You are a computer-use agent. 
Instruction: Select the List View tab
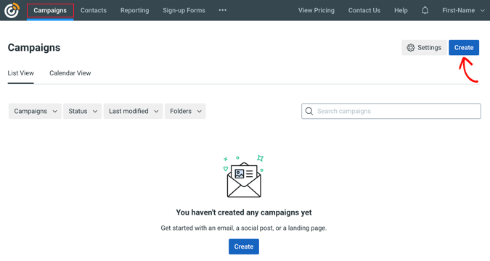tap(20, 73)
